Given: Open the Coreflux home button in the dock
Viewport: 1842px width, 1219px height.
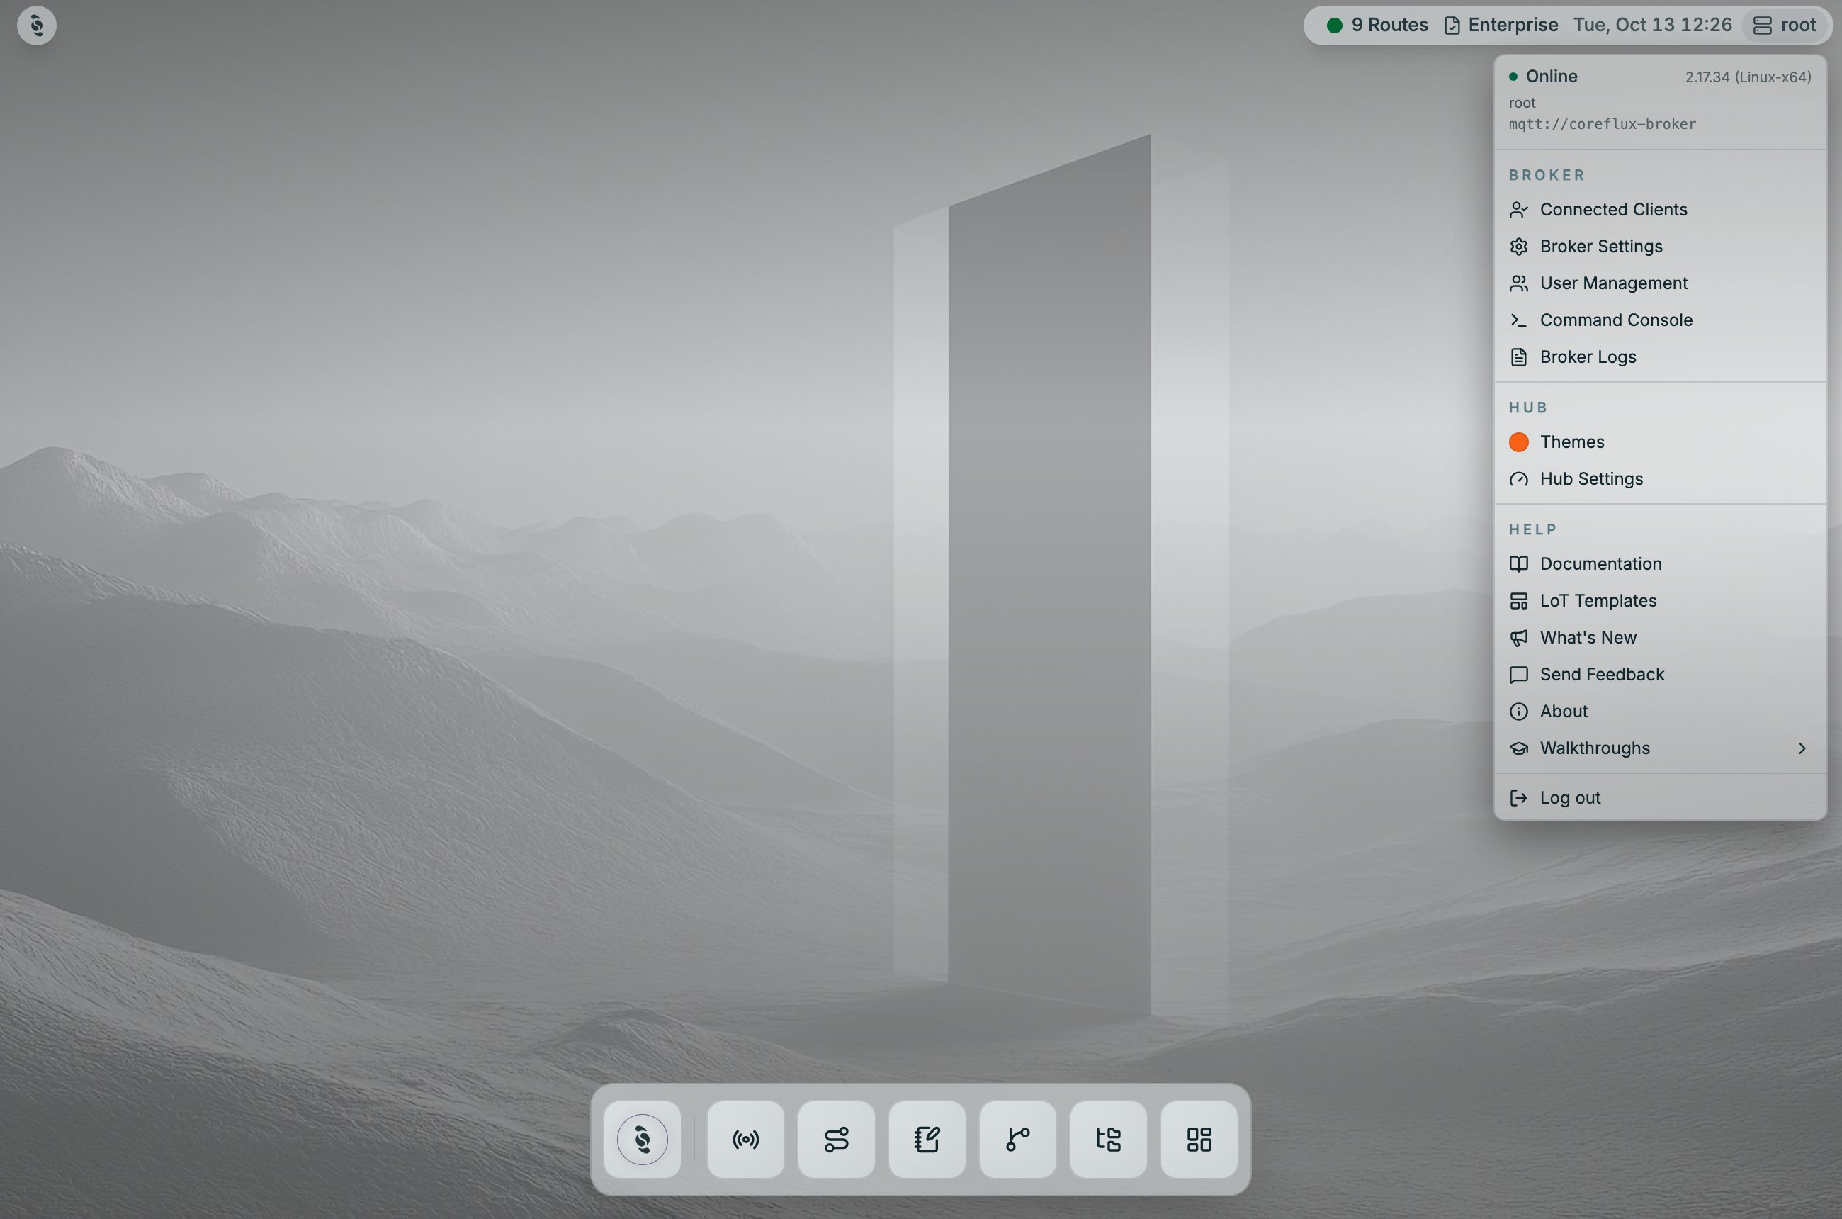Looking at the screenshot, I should coord(642,1140).
